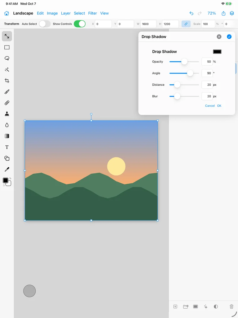
Task: Open layer effects sparkle icon
Action: pyautogui.click(x=206, y=306)
